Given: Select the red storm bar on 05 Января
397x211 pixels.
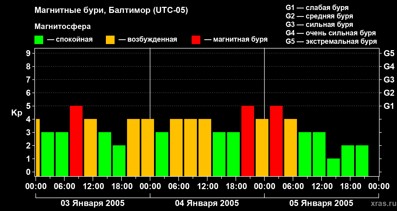Looking at the screenshot, I should pyautogui.click(x=276, y=141).
